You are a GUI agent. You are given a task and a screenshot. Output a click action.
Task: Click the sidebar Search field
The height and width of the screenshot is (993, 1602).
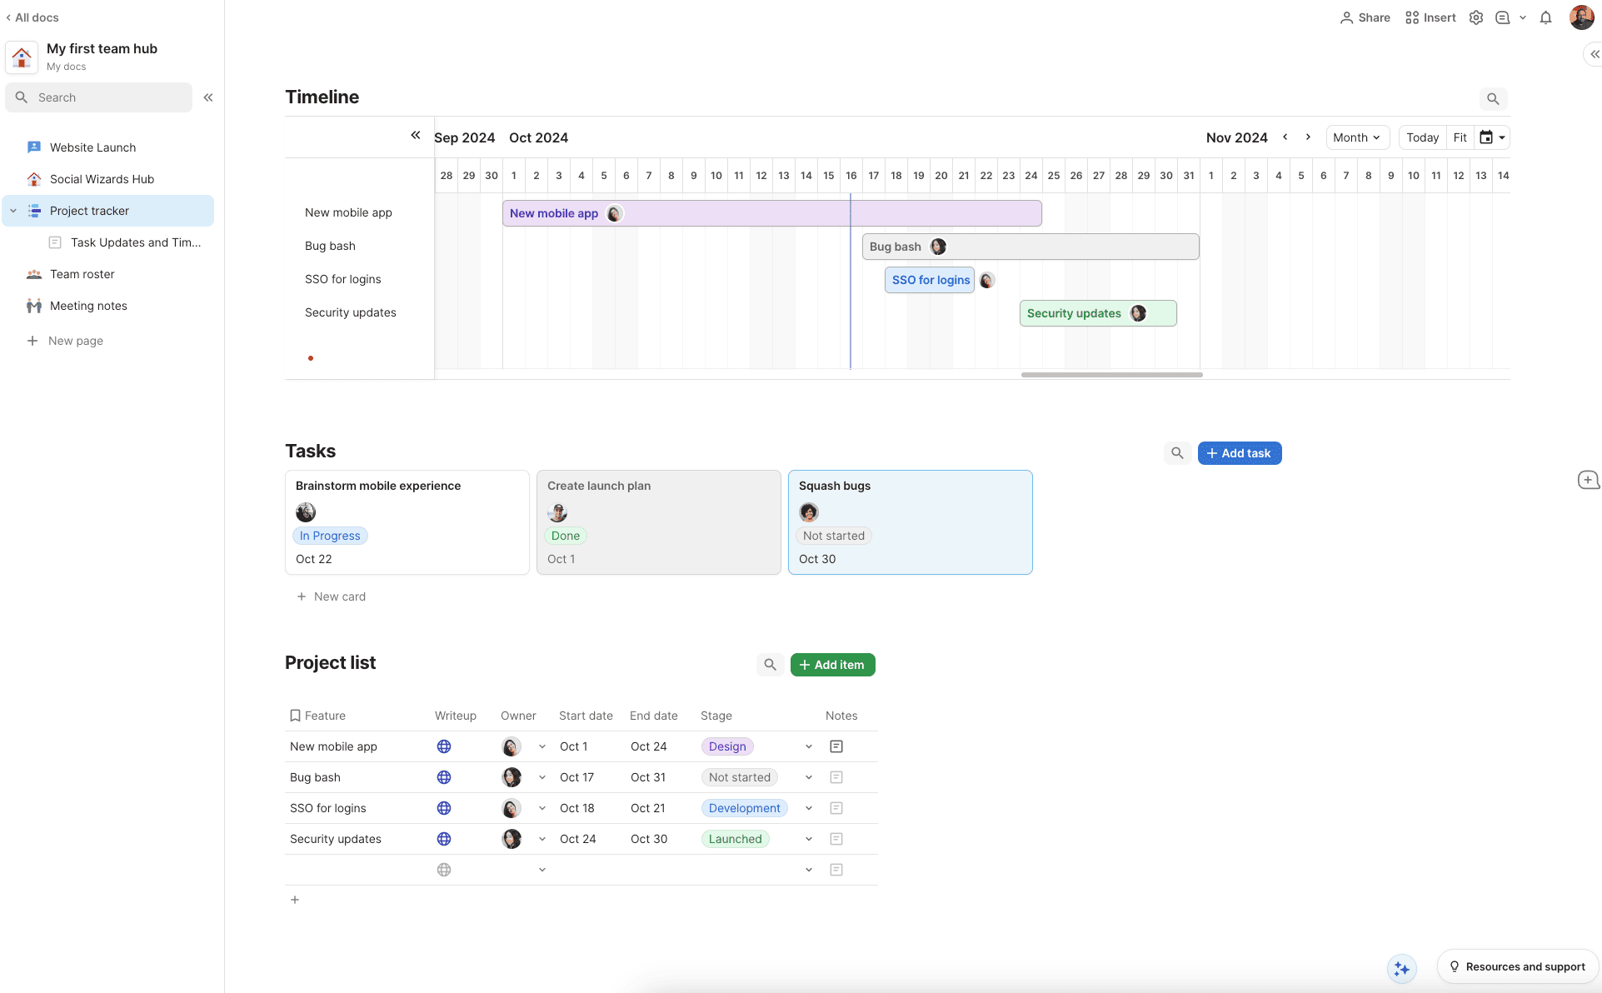(x=98, y=97)
